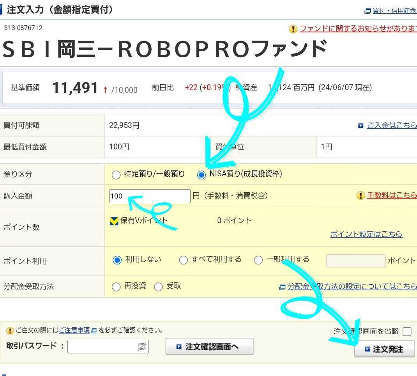The image size is (417, 376).
Task: Select NISA預り(成長投資枠) radio button
Action: 201,175
